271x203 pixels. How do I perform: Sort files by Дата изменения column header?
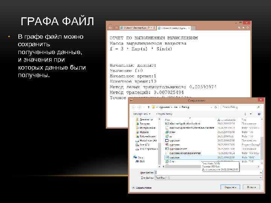click(x=226, y=120)
